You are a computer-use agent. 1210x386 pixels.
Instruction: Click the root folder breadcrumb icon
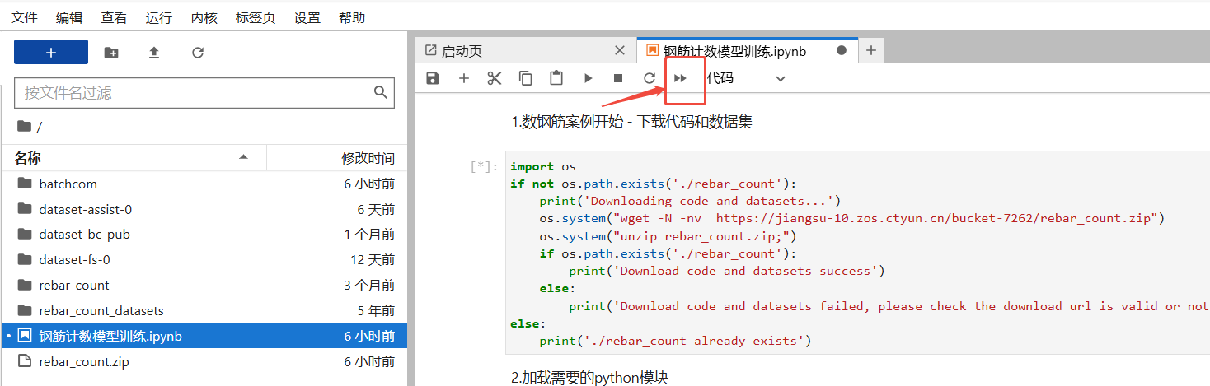pos(24,126)
